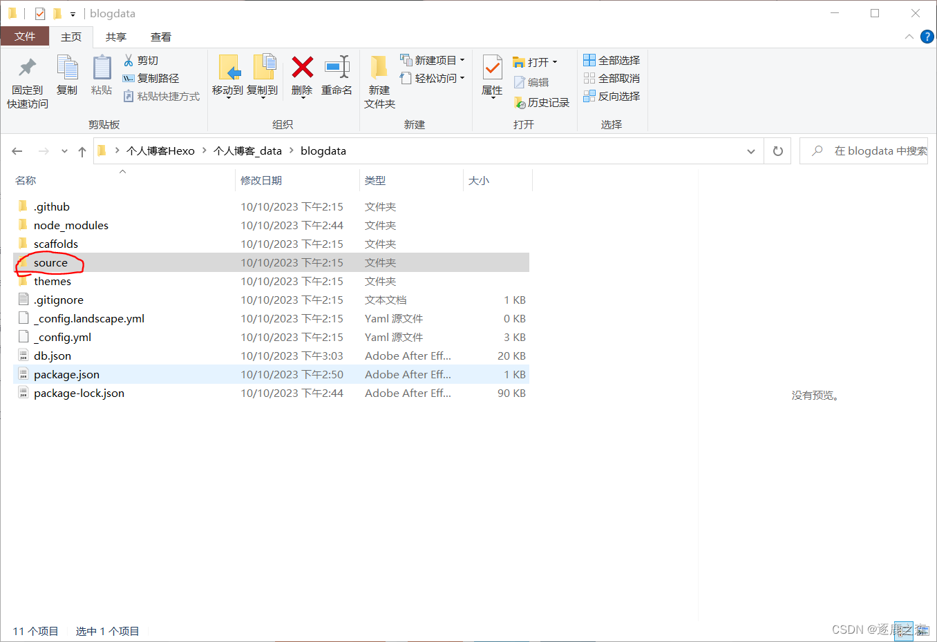Click the blue Help question mark icon
The width and height of the screenshot is (937, 642).
click(927, 37)
